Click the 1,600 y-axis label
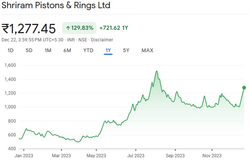 pyautogui.click(x=10, y=65)
